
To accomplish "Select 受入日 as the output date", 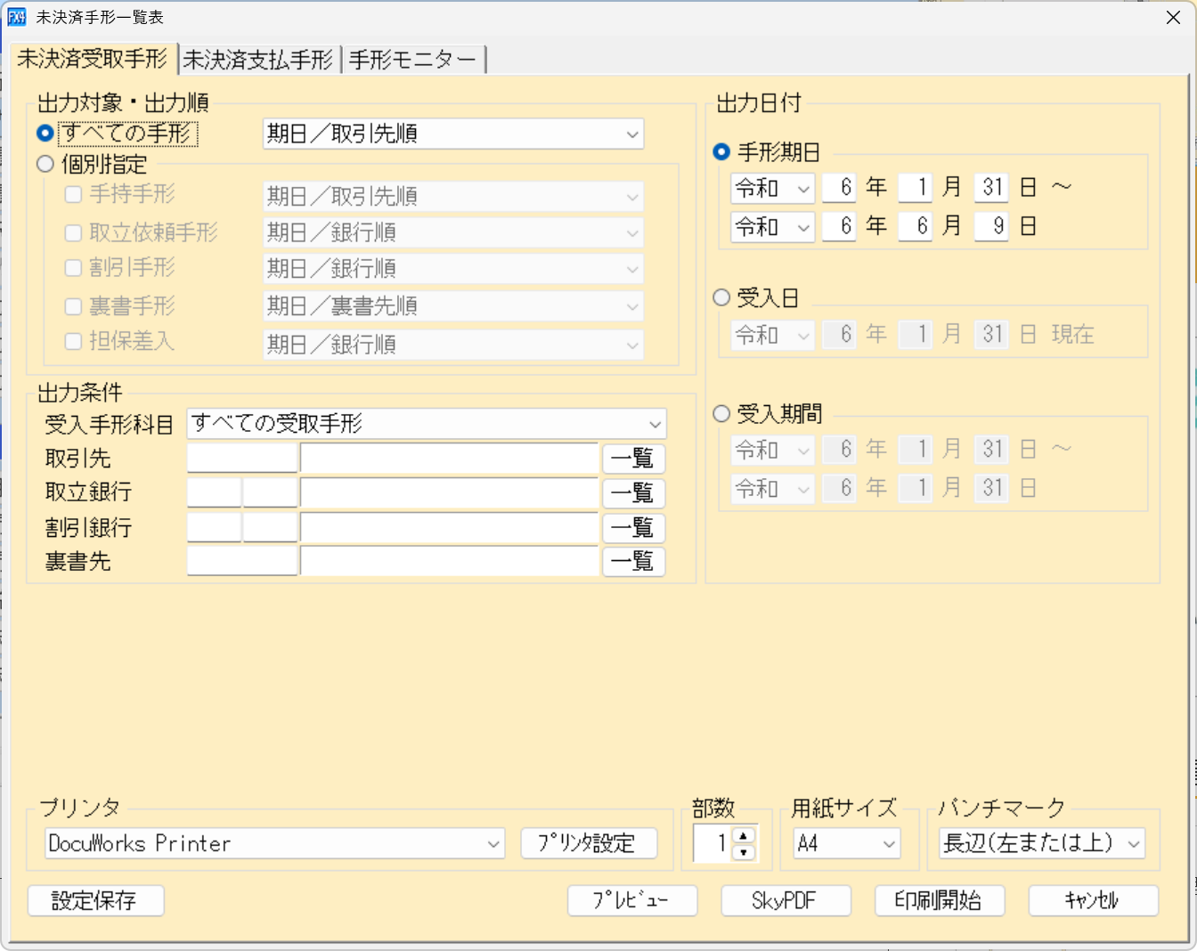I will 721,297.
